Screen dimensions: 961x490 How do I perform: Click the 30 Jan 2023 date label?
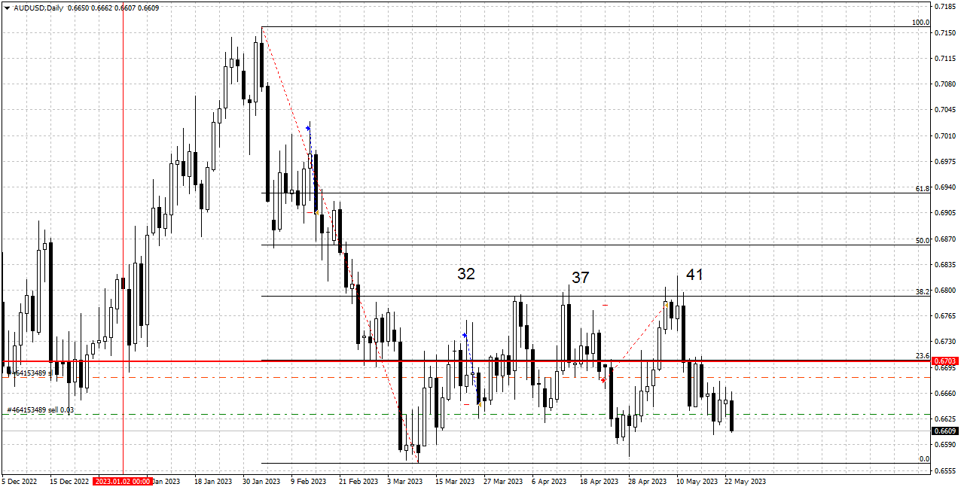(x=262, y=481)
